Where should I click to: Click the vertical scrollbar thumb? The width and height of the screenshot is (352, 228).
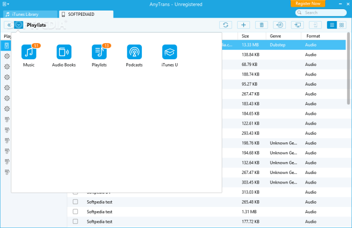click(x=349, y=68)
